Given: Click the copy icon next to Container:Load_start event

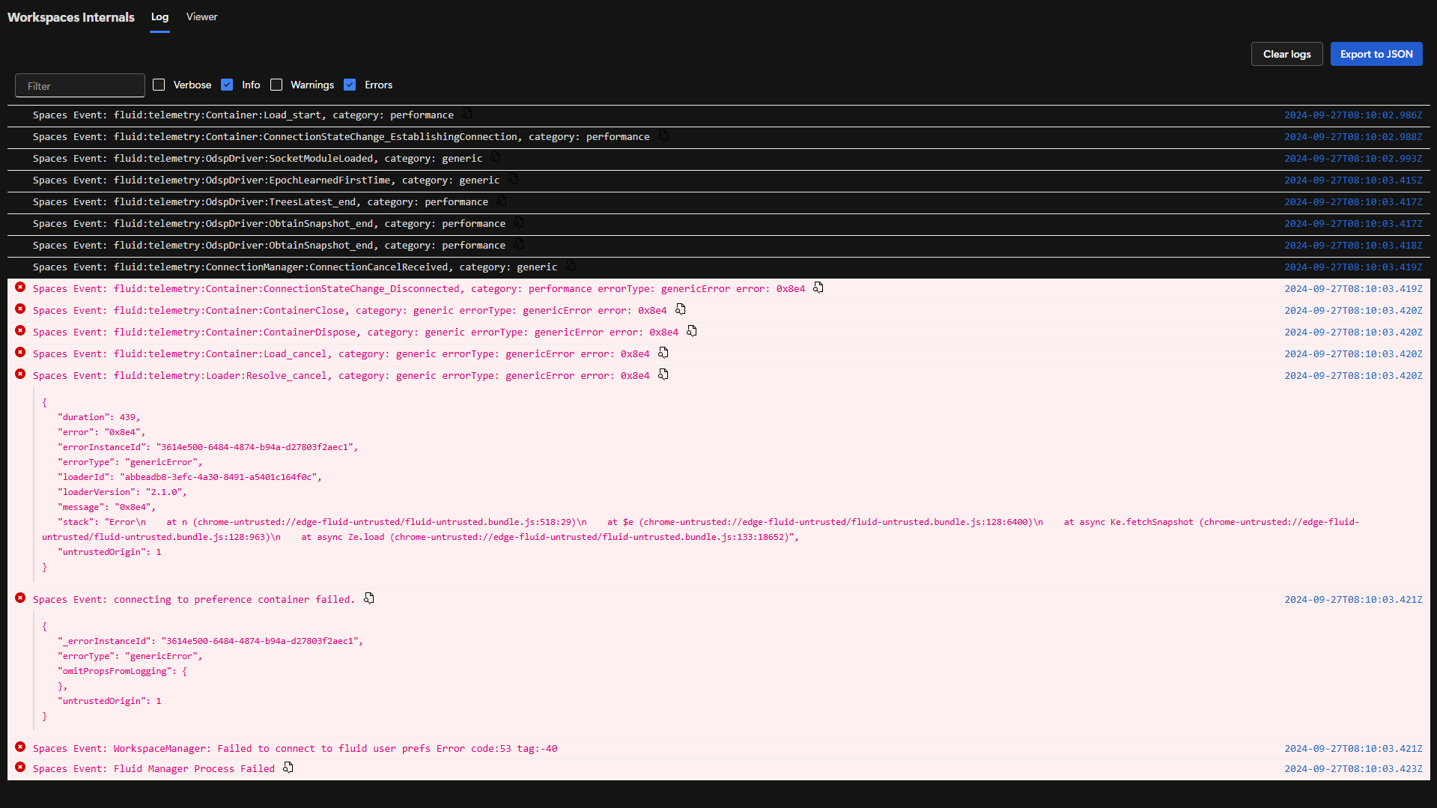Looking at the screenshot, I should point(467,114).
